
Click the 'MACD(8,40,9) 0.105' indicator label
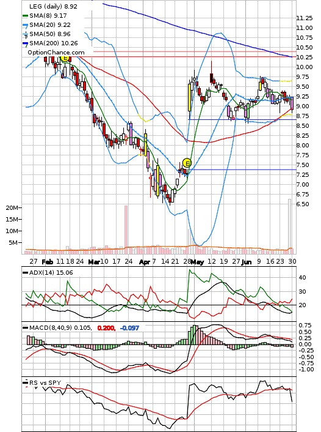(x=60, y=328)
